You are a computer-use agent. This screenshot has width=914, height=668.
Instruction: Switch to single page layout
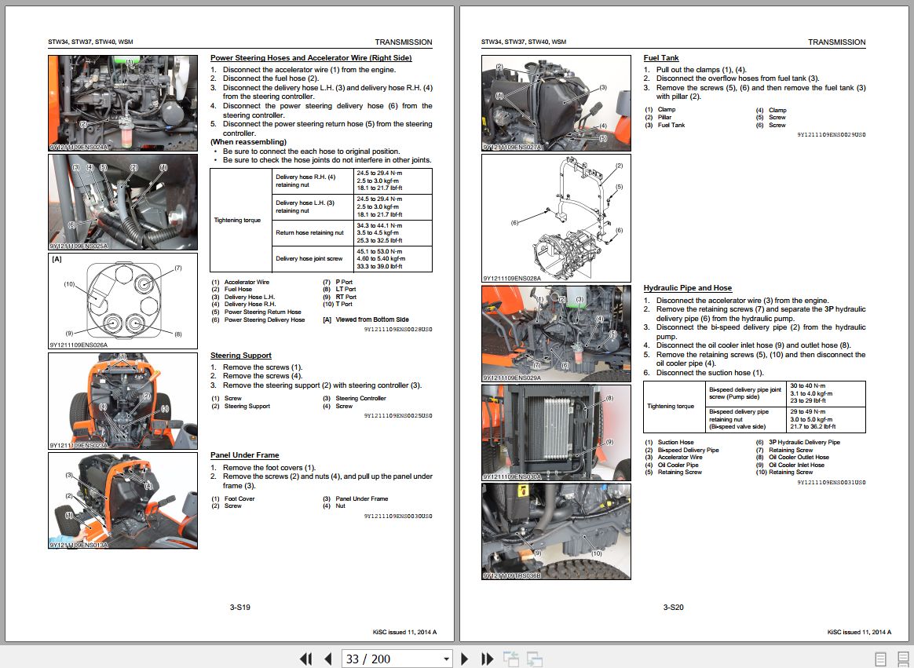pos(881,659)
